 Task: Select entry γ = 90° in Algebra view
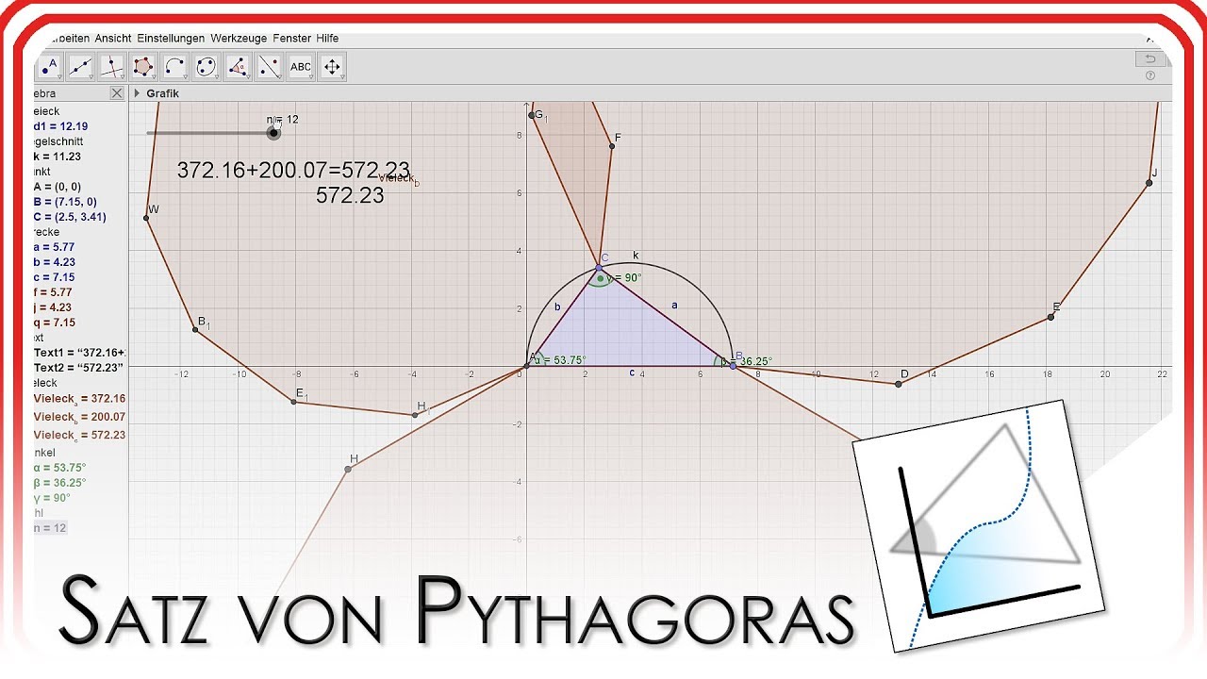click(52, 497)
